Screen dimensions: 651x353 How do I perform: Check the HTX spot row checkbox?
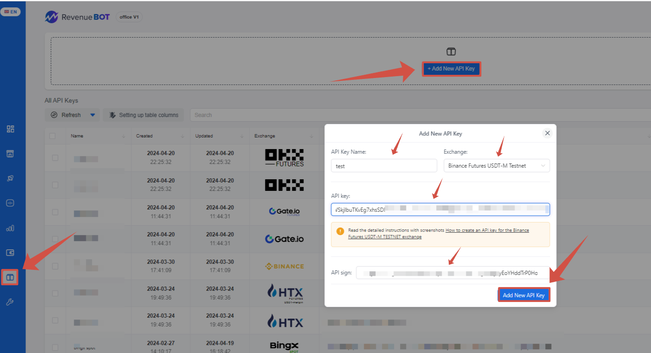pyautogui.click(x=55, y=320)
